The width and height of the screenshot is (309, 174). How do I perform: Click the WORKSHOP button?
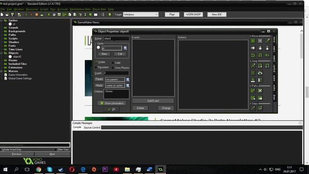[x=193, y=14]
